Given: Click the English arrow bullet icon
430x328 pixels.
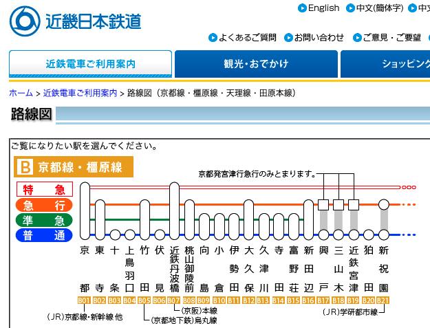Looking at the screenshot, I should click(302, 8).
